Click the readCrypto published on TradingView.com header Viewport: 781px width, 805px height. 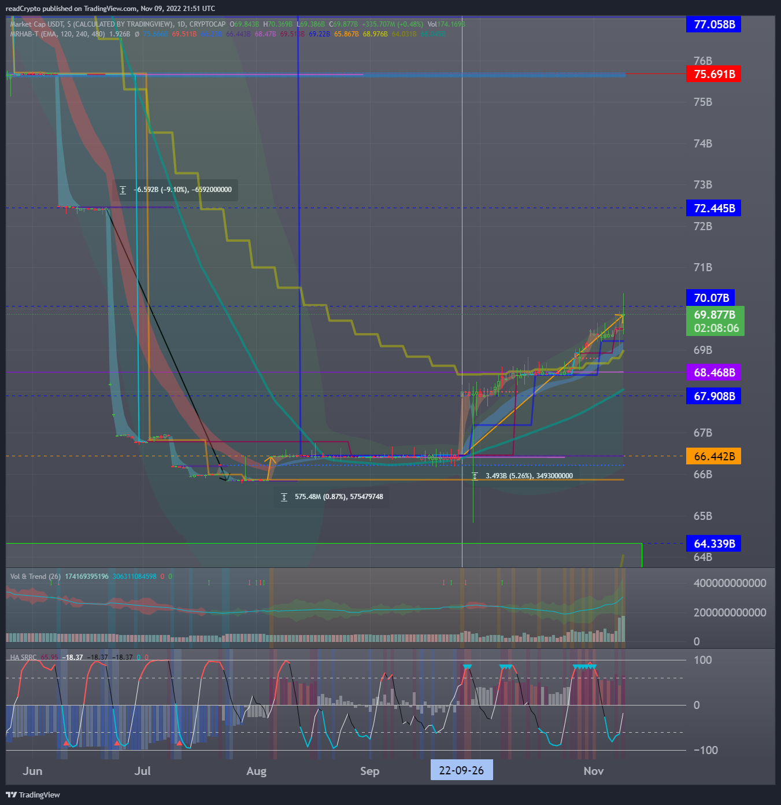coord(110,9)
